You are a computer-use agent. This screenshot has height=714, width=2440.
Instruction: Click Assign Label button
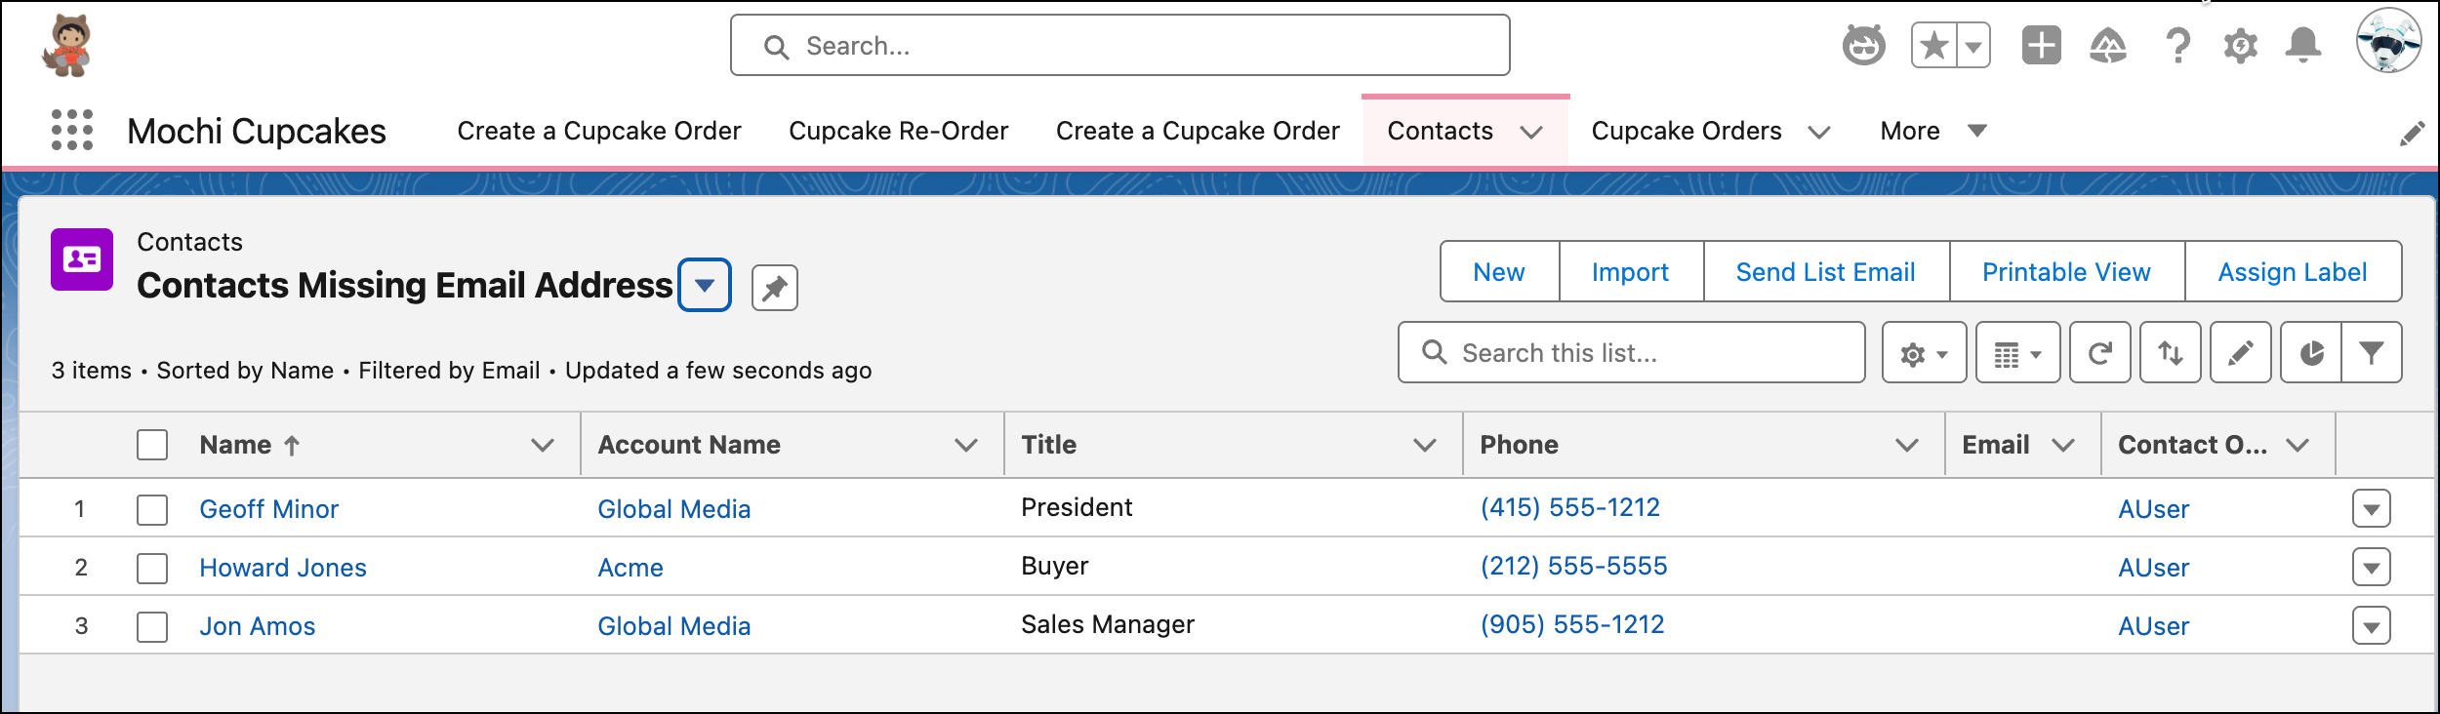point(2293,272)
